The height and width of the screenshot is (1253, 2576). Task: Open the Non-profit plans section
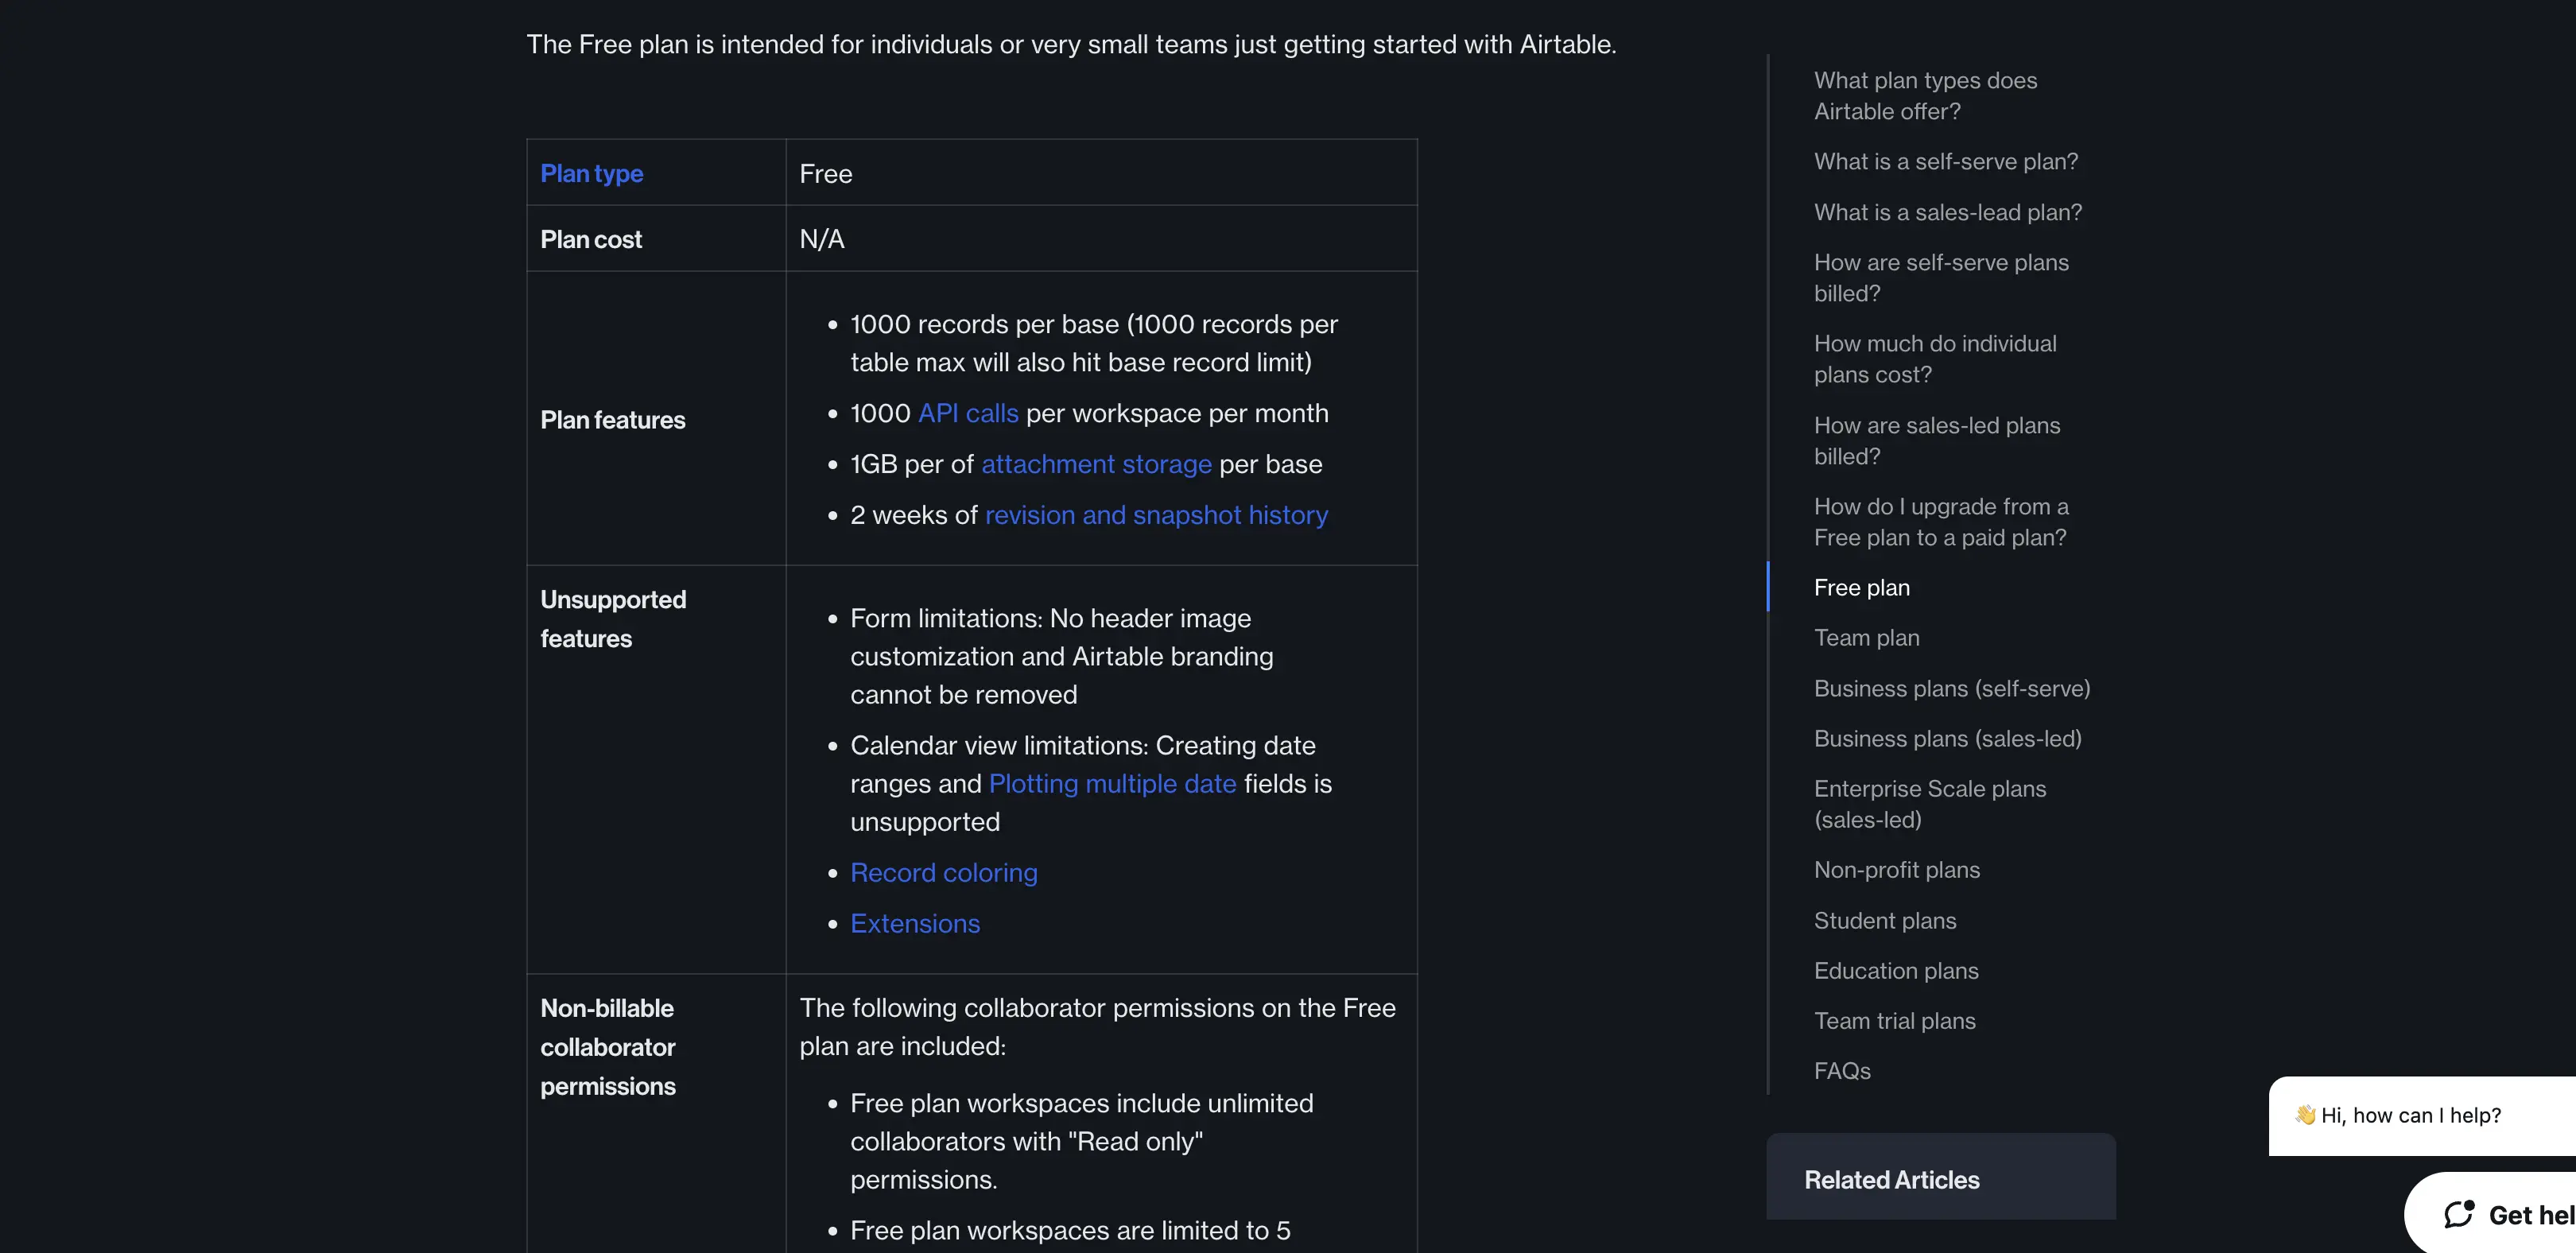coord(1896,869)
